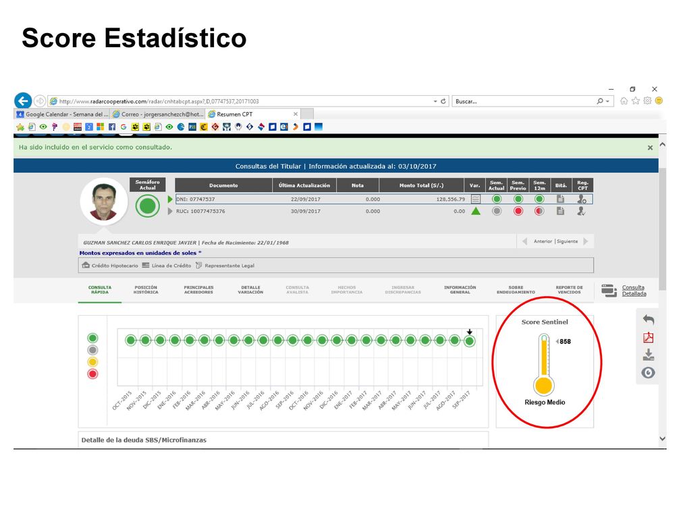Click the Crédito Hipotecario house icon
The image size is (691, 518).
tap(86, 265)
